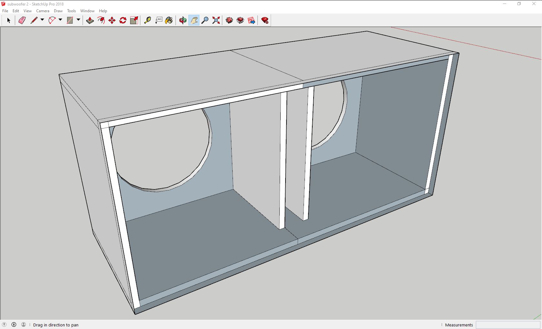Open the 3D Warehouse
Viewport: 542px width, 329px height.
[x=229, y=20]
